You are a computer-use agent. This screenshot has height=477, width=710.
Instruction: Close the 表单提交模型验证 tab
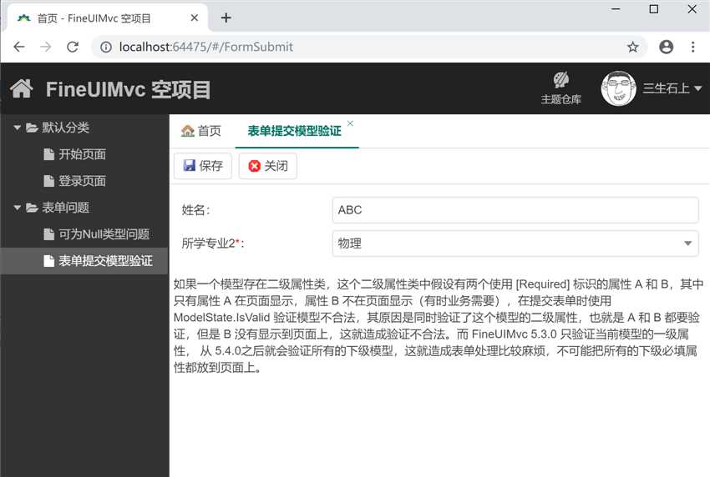(350, 123)
